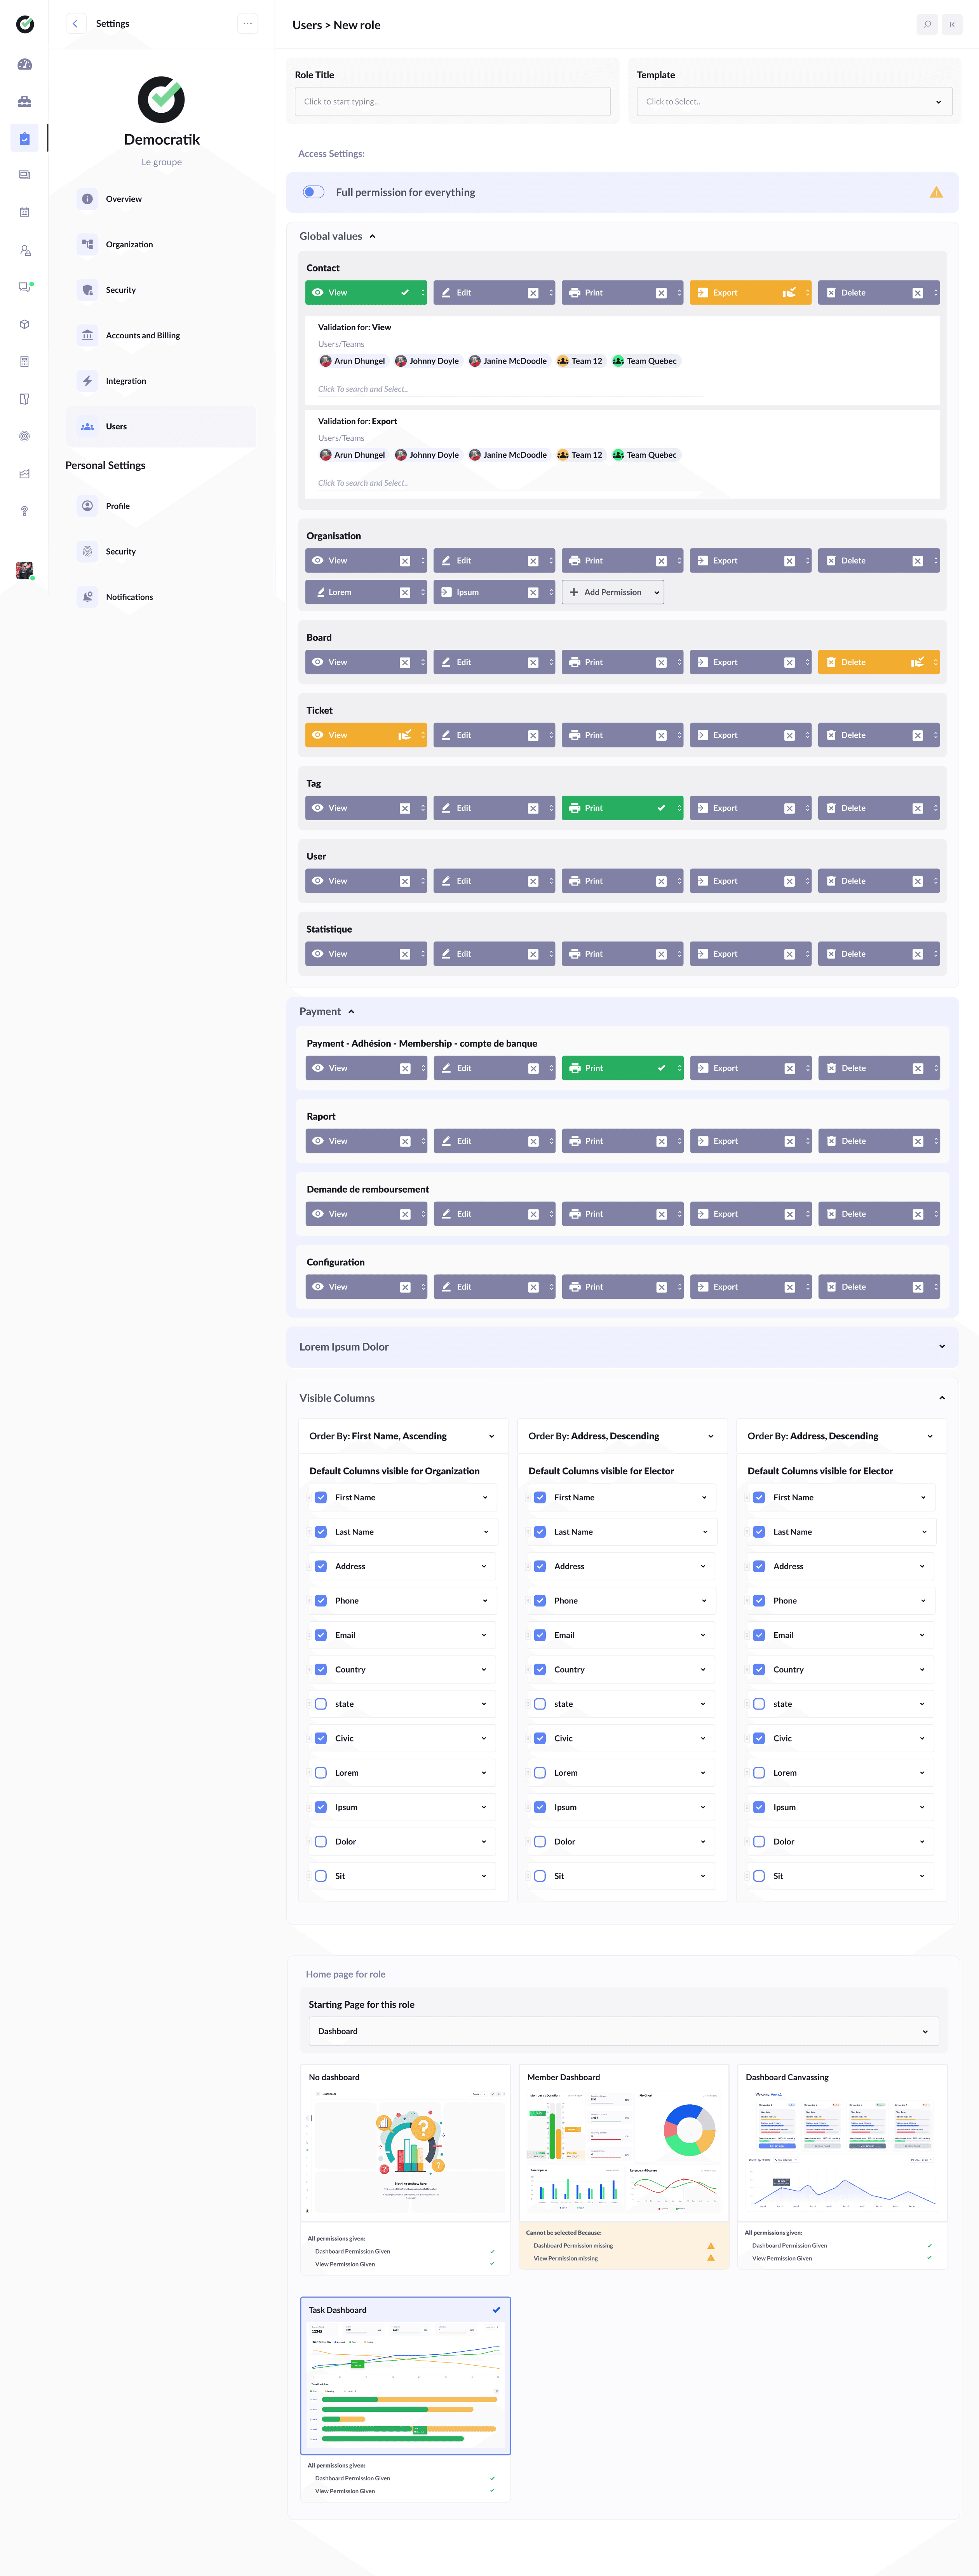Open Organization in settings menu
The image size is (979, 2576).
(161, 244)
